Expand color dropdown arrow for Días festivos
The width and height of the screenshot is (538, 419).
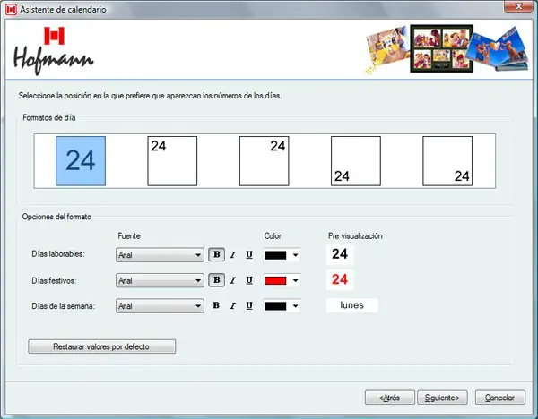(295, 281)
